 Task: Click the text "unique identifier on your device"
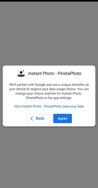coord(49,87)
